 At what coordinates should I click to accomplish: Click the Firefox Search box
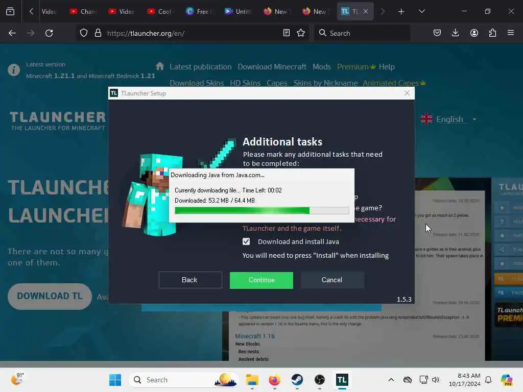pyautogui.click(x=362, y=33)
